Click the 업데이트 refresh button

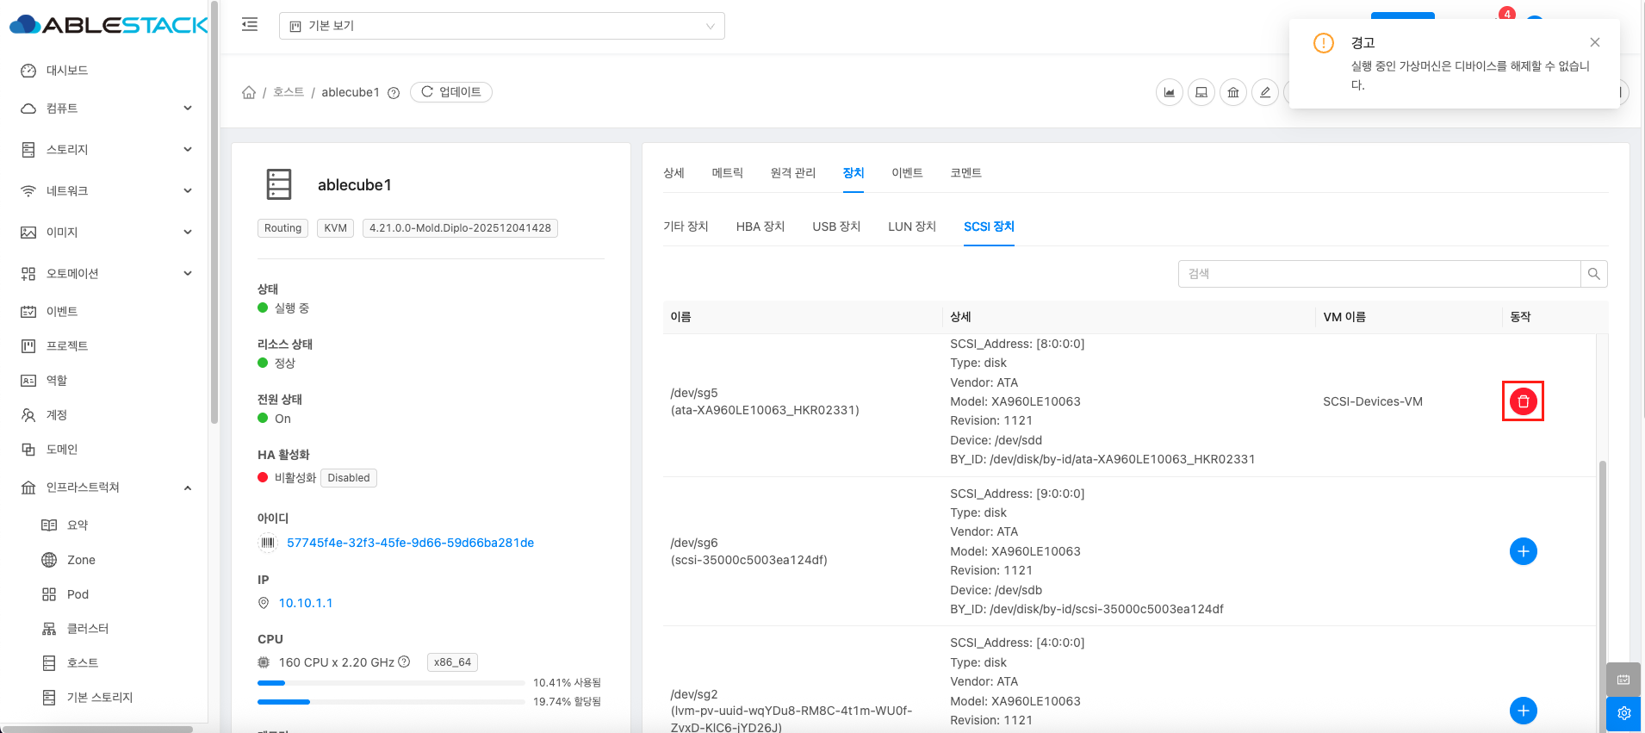[x=451, y=92]
